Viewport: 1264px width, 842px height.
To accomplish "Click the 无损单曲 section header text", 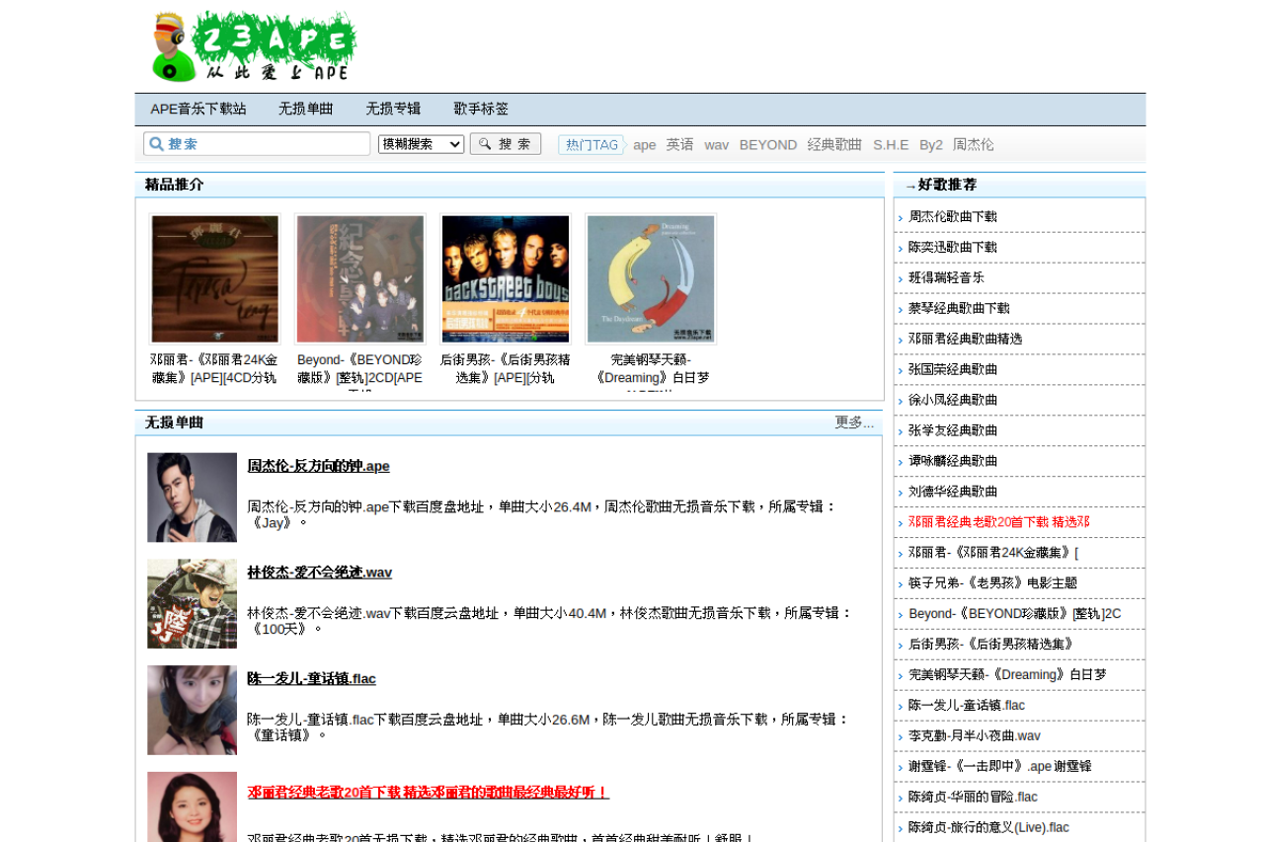I will coord(175,422).
